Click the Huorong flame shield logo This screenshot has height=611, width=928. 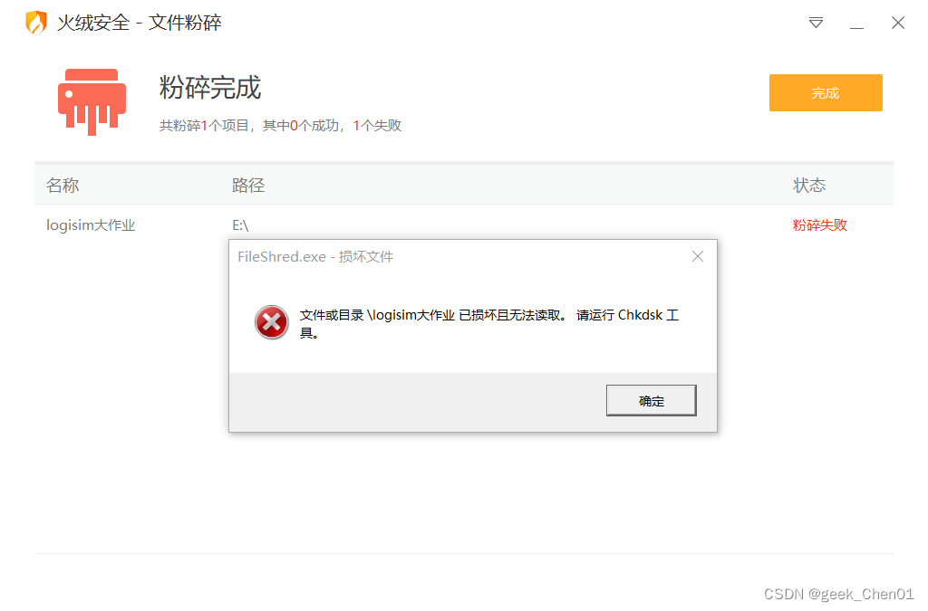[36, 23]
